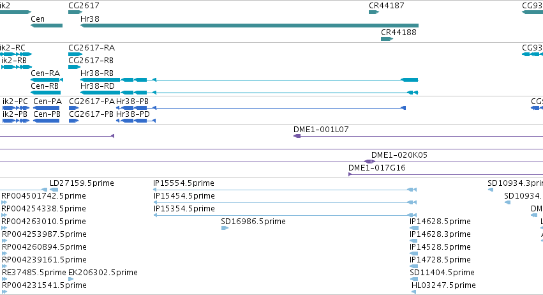Select DME1-020K05 clone marker
The width and height of the screenshot is (543, 295).
pyautogui.click(x=370, y=162)
